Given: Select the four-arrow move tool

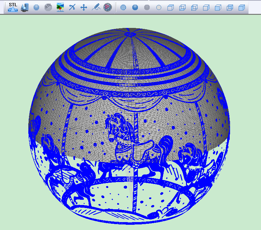Looking at the screenshot, I should coord(84,8).
